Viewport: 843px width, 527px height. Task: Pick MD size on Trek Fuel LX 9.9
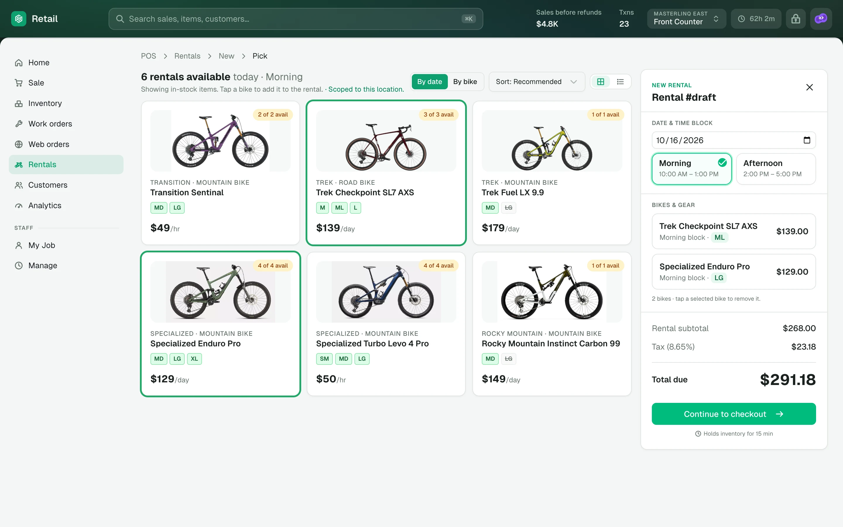(490, 208)
